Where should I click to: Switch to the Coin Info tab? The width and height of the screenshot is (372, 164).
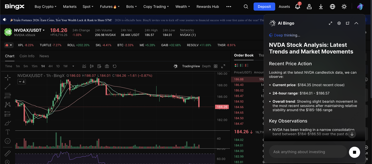point(27,56)
